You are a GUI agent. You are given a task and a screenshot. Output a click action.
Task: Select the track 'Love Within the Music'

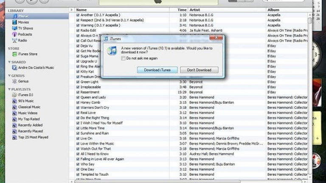[x=97, y=144]
